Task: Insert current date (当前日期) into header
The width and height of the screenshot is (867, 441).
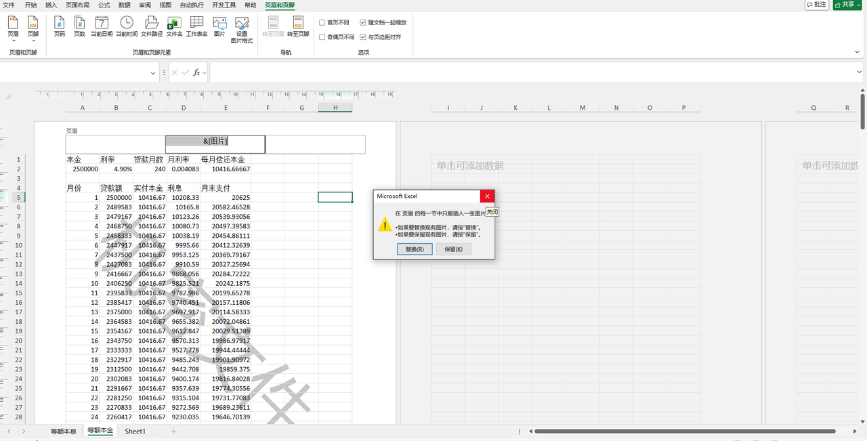Action: [102, 26]
